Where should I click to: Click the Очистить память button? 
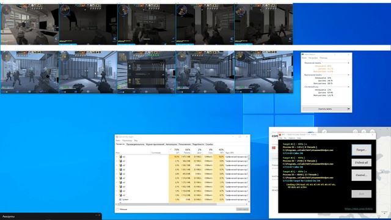(x=324, y=109)
